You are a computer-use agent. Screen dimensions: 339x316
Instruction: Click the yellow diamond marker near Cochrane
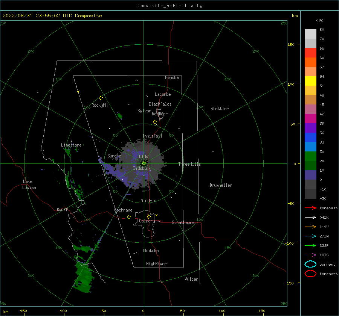[129, 217]
